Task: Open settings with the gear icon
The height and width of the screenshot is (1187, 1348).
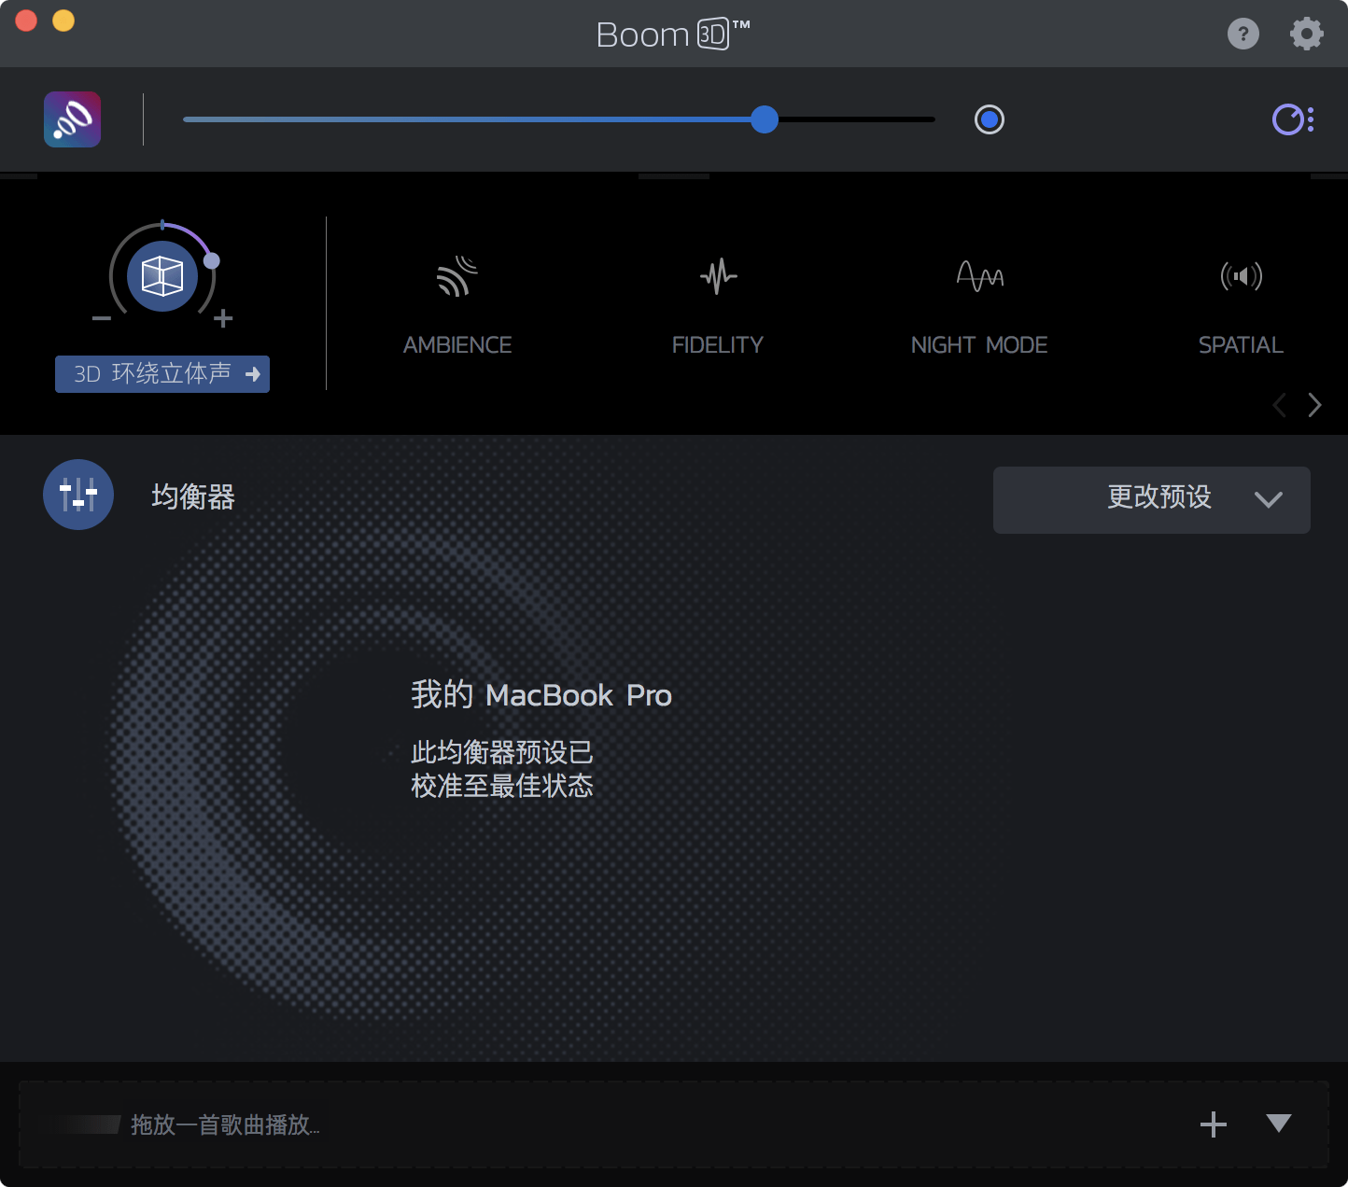Action: 1306,35
